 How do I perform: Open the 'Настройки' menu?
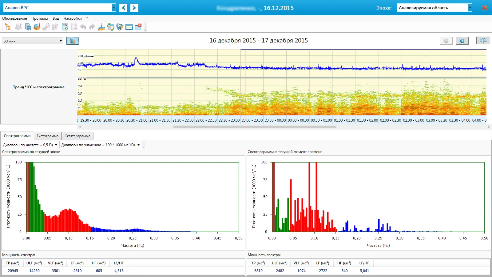(x=73, y=18)
